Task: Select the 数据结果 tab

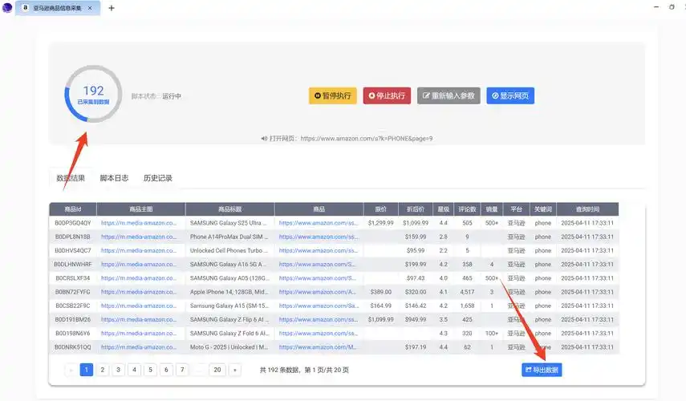Action: [x=71, y=178]
